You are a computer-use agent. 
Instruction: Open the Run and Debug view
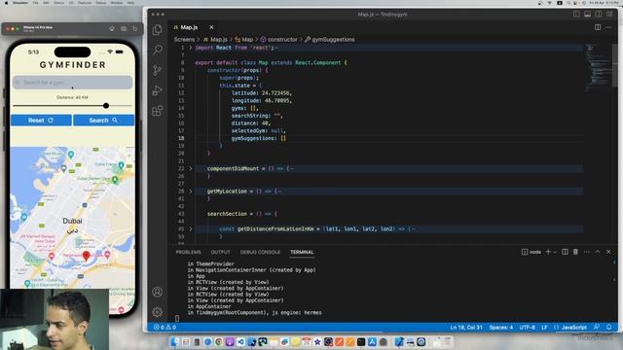coord(158,90)
